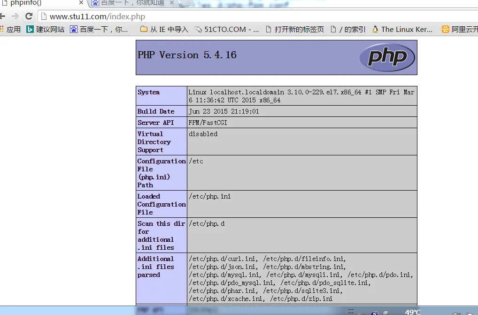478x315 pixels.
Task: Click the Virtual Directory Support value disabled
Action: 203,134
